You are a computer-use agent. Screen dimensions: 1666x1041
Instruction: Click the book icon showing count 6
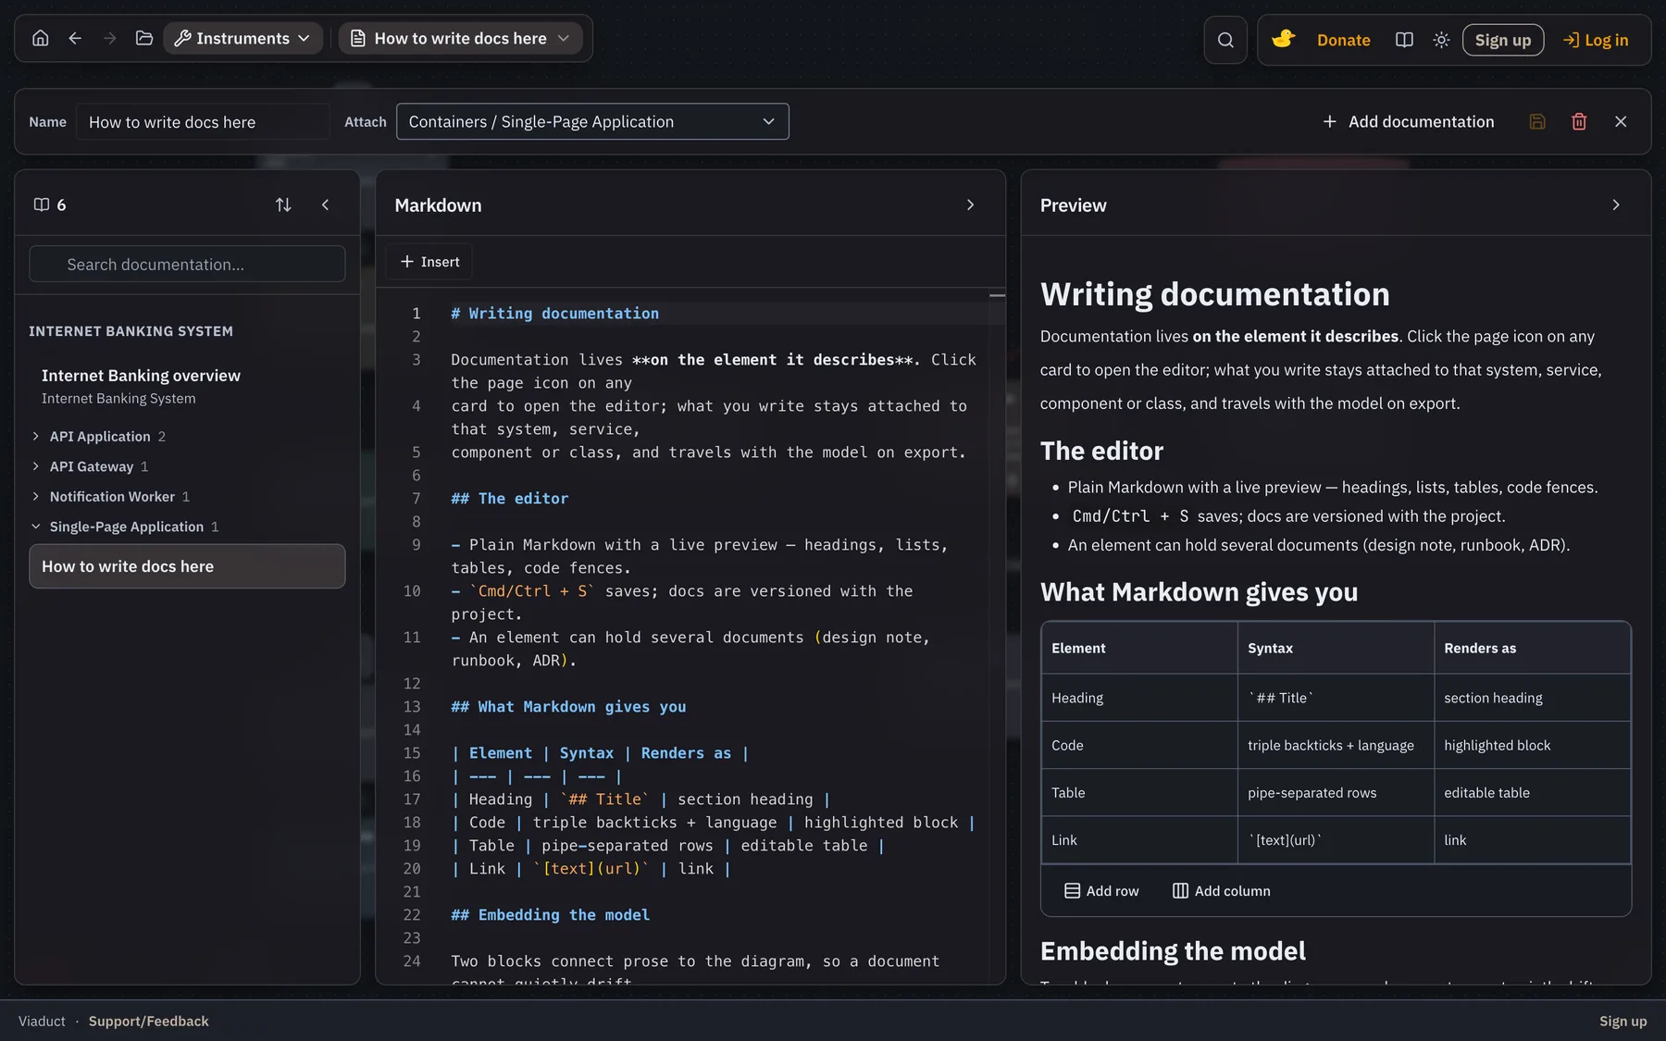(42, 204)
